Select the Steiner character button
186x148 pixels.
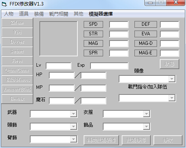(x=17, y=51)
